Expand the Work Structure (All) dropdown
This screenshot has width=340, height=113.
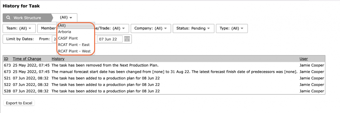click(66, 17)
